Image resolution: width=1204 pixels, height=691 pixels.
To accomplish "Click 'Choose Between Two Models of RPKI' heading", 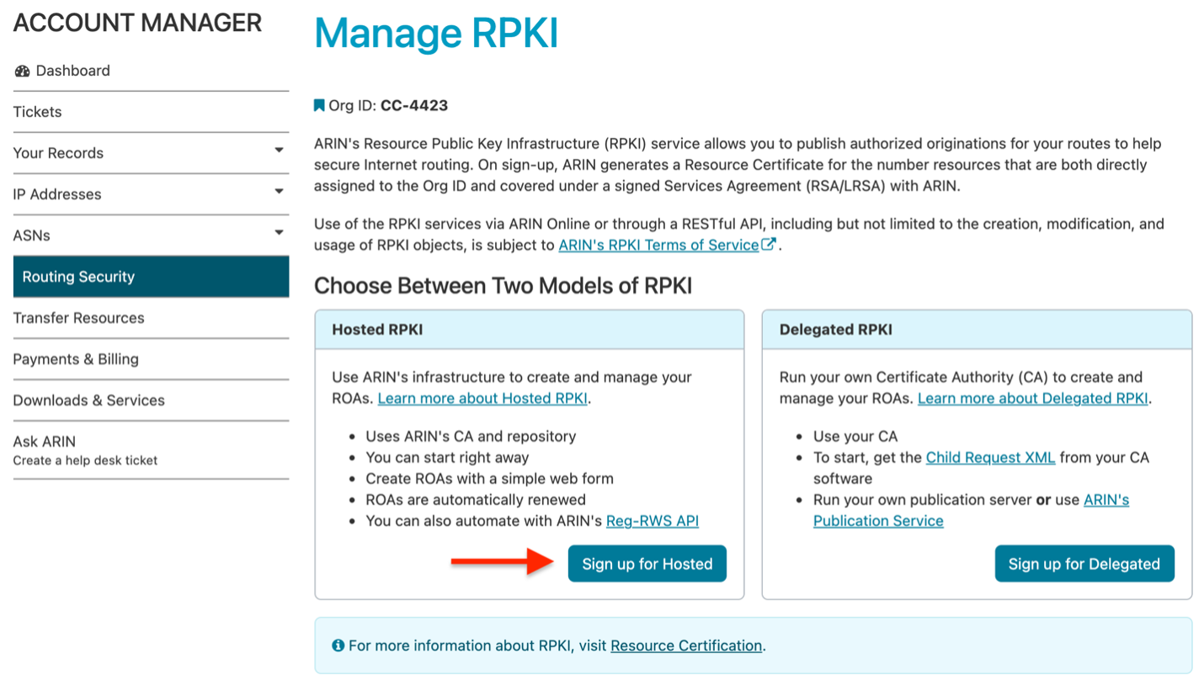I will (503, 286).
